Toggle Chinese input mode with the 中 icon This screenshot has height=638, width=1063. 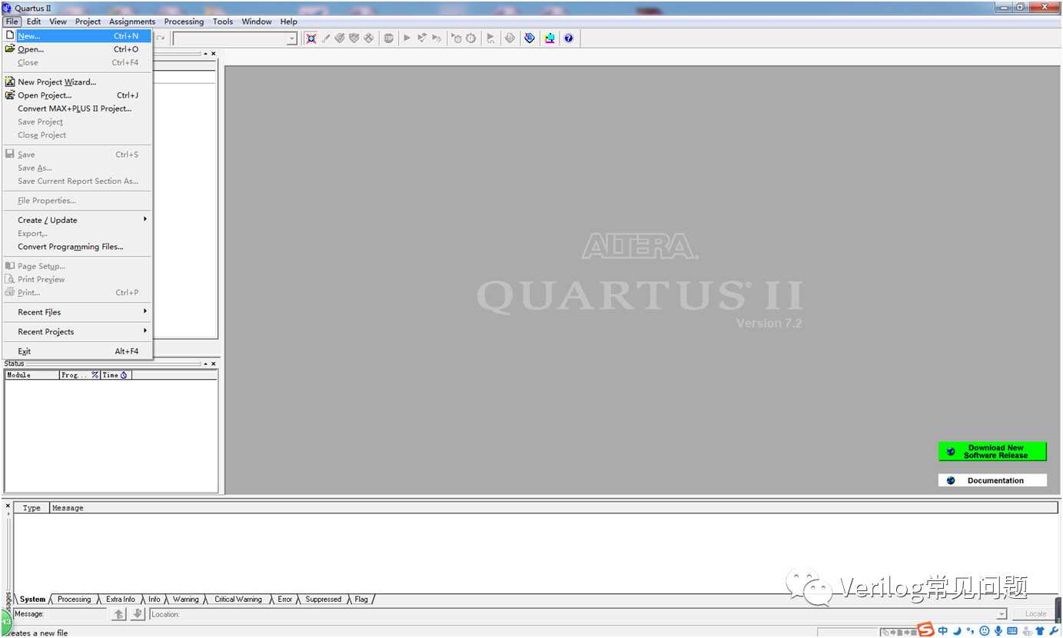pos(943,631)
